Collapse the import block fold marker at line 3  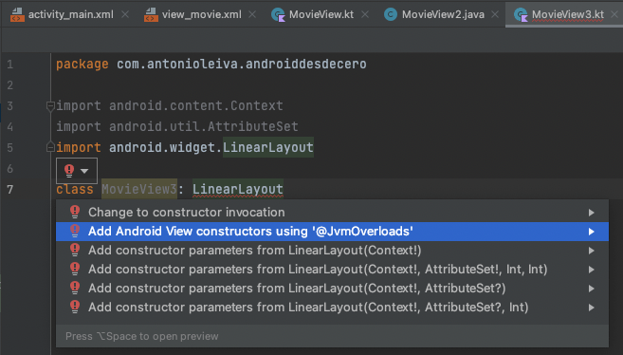tap(50, 105)
